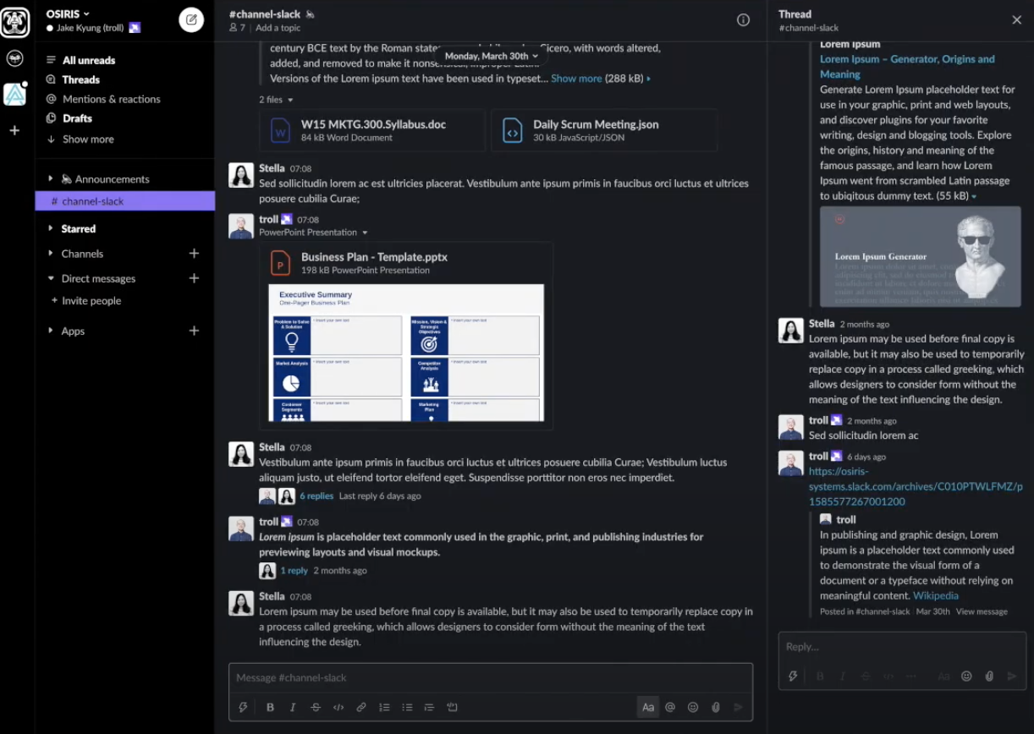The image size is (1034, 734).
Task: Open shortcuts lightning icon in main composer
Action: pos(244,708)
